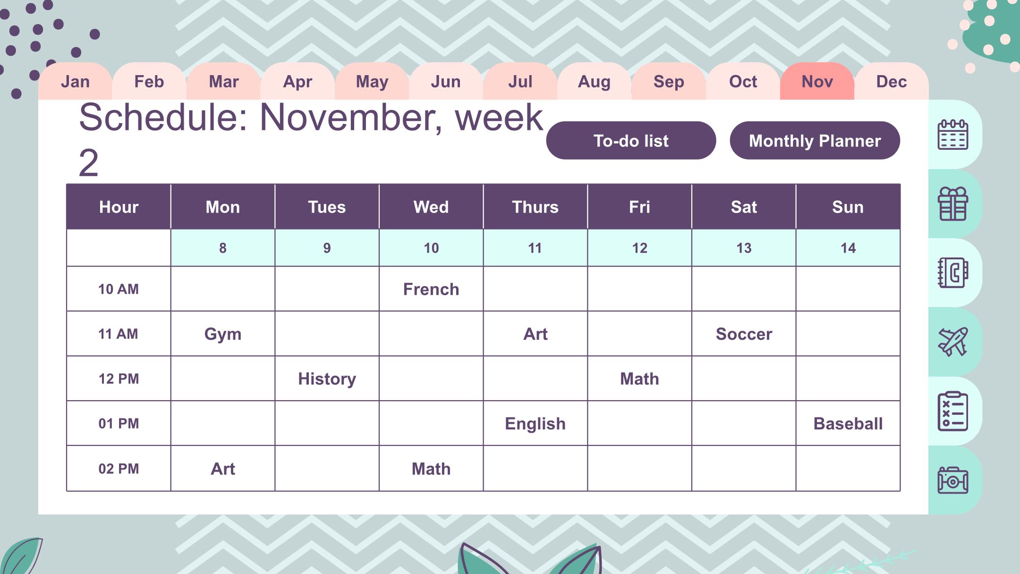
Task: Open the Nov month tab
Action: click(817, 81)
